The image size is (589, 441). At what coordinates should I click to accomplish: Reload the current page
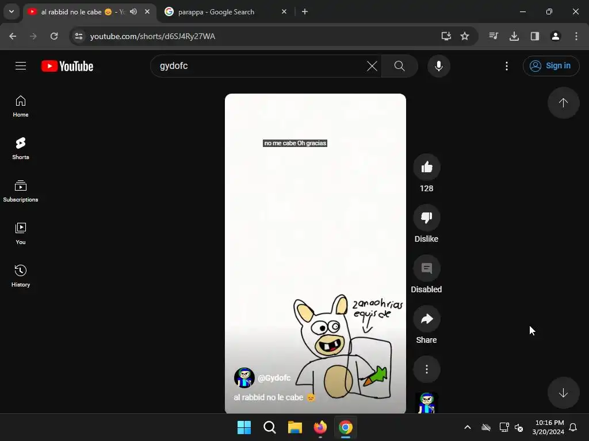[x=54, y=36]
